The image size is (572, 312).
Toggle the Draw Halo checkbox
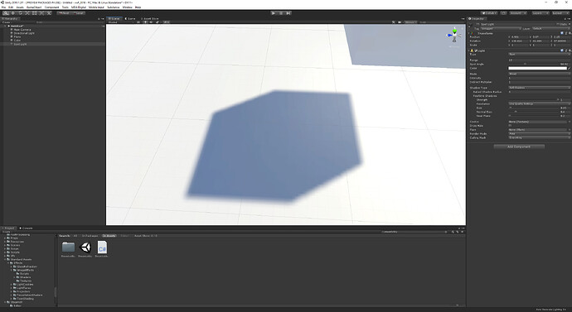click(x=510, y=126)
